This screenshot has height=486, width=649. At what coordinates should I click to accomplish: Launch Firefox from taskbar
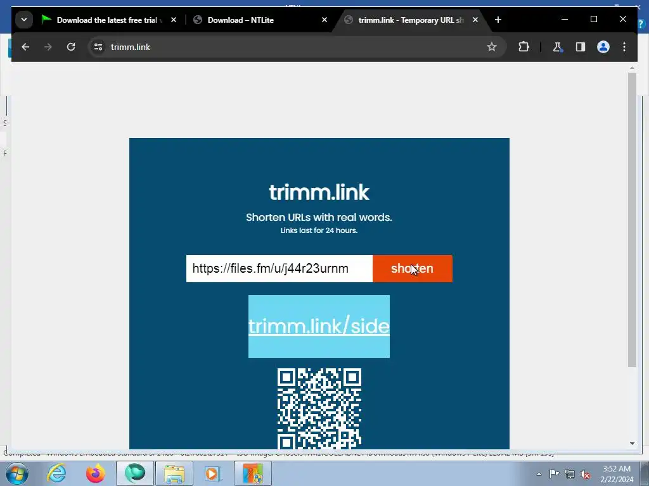pyautogui.click(x=96, y=473)
